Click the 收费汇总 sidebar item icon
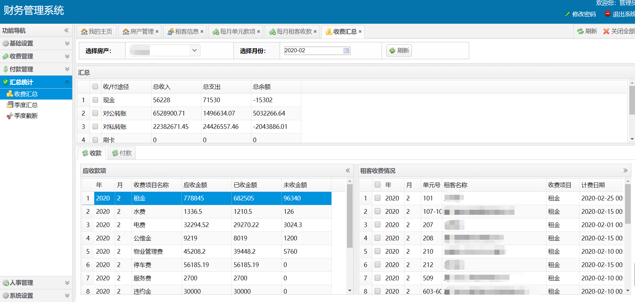The height and width of the screenshot is (302, 635). (10, 94)
